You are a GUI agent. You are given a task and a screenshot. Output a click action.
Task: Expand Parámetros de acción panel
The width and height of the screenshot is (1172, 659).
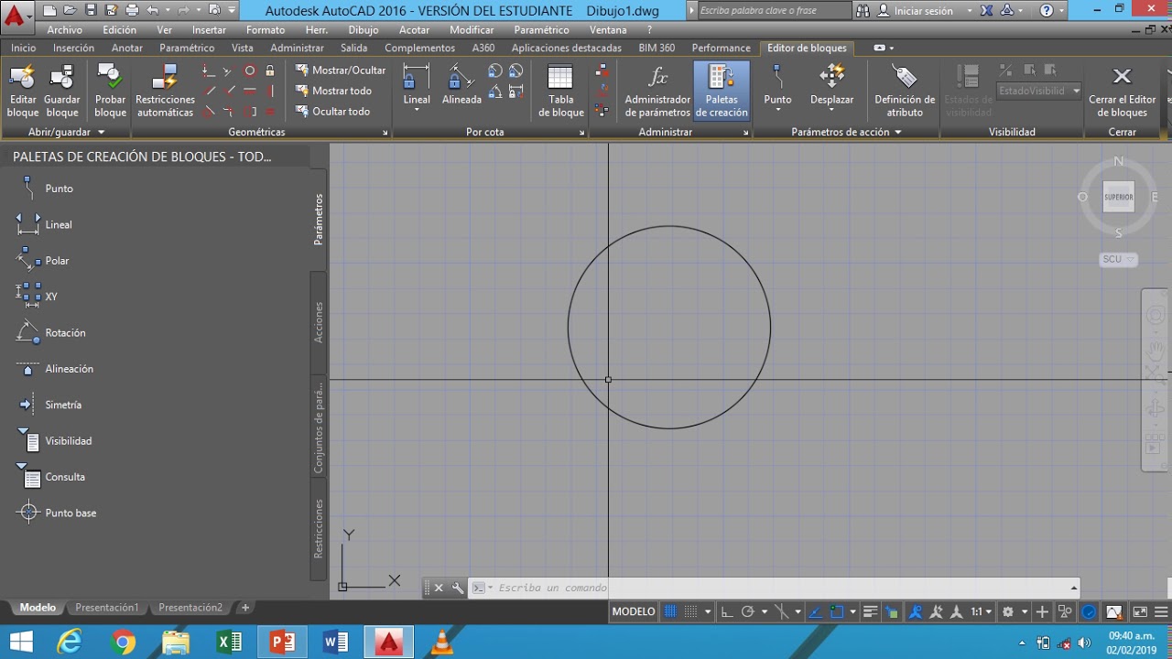[847, 132]
